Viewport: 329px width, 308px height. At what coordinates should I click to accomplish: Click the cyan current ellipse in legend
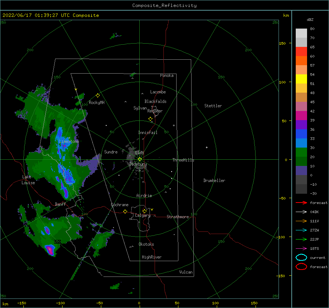(x=301, y=257)
